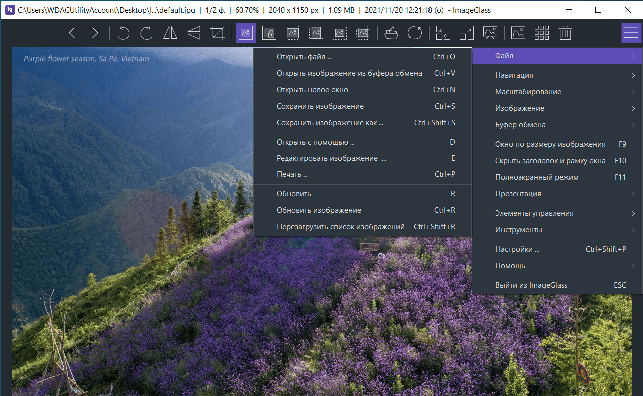Toggle the thumbnail panel toolbar button

(518, 33)
